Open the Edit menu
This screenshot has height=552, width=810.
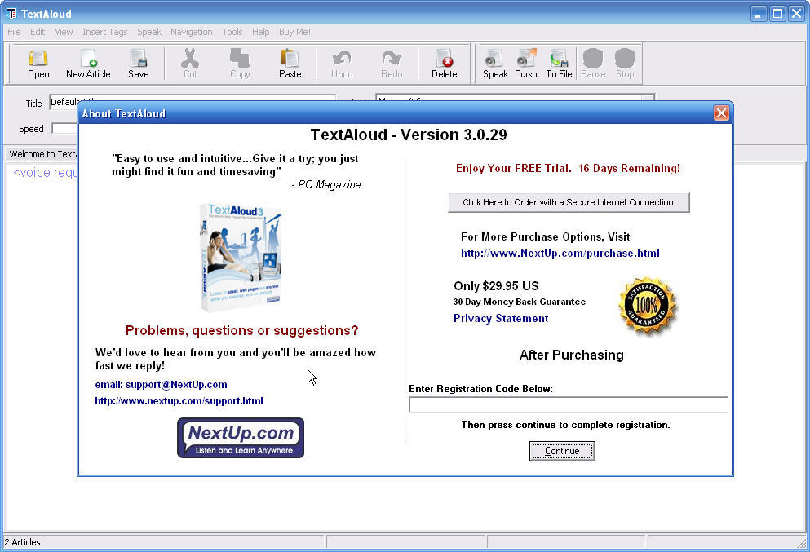(38, 32)
